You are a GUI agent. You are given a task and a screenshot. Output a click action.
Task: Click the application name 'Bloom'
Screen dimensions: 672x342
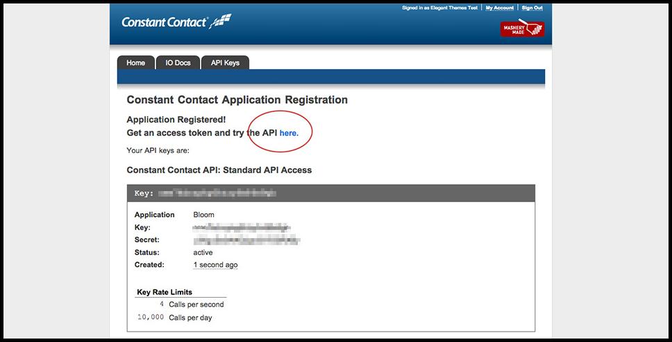[203, 215]
